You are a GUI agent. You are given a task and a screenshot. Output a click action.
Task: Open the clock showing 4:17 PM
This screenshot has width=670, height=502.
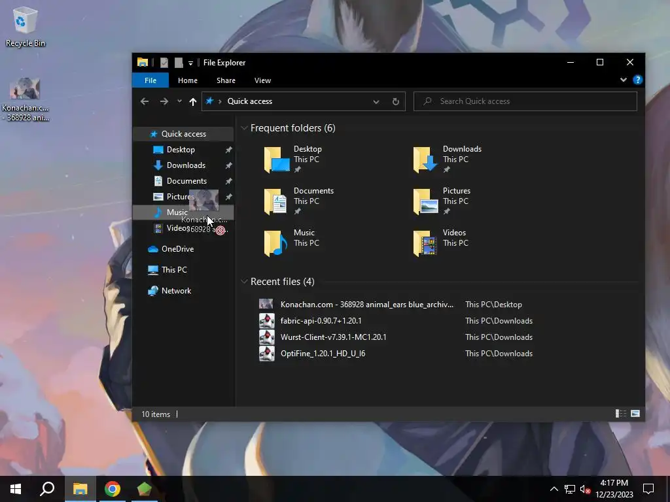(x=614, y=489)
